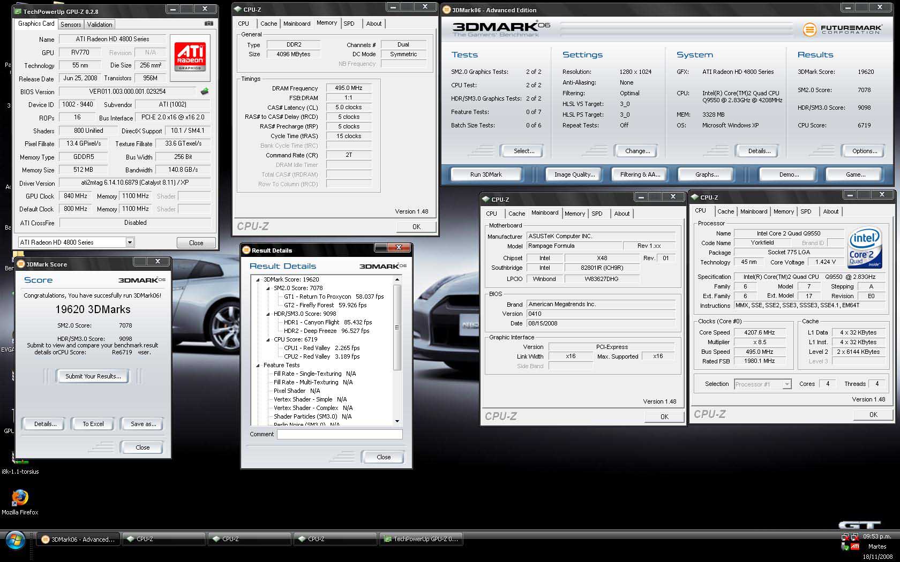Click Details... in 3DMark Score window
900x562 pixels.
click(45, 424)
